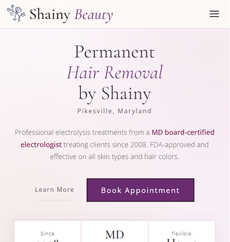Click the effective on all skin types line
The image size is (230, 242).
coord(115,156)
